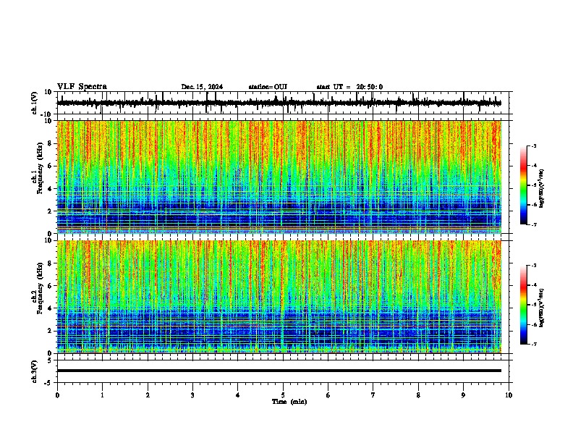This screenshot has width=573, height=443.
Task: Click the "4" kHz tick on ch.2 frequency axis
Action: [51, 308]
